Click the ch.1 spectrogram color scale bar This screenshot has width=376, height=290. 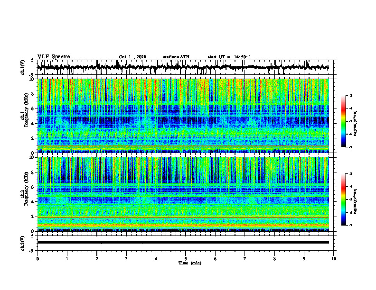click(x=343, y=121)
